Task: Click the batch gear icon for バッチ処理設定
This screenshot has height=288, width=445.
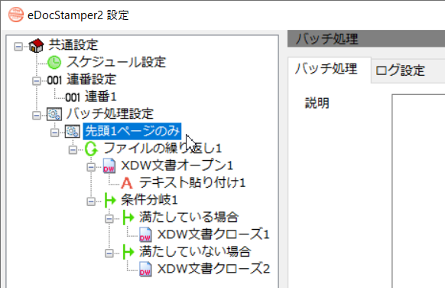Action: pos(54,114)
